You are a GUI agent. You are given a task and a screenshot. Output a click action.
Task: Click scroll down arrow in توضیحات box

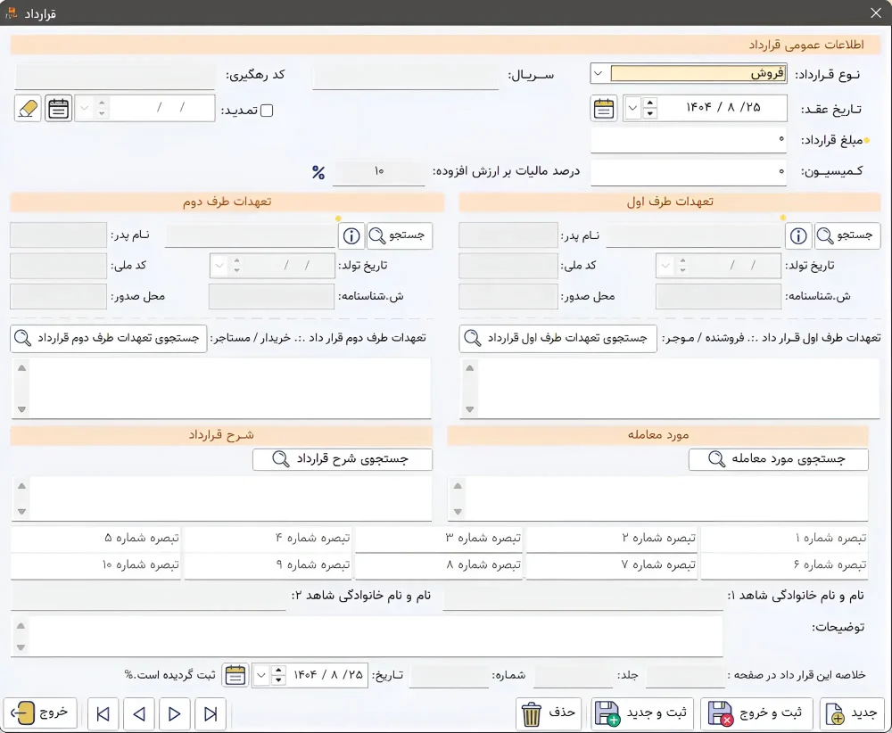21,647
